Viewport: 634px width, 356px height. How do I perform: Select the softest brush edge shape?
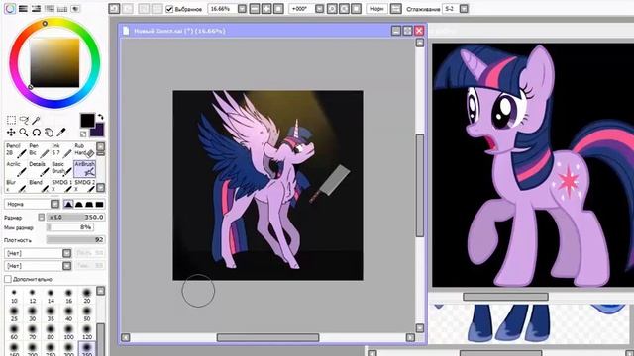[68, 205]
